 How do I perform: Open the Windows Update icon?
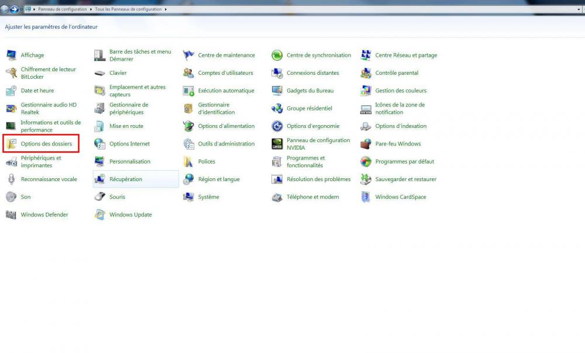point(99,214)
